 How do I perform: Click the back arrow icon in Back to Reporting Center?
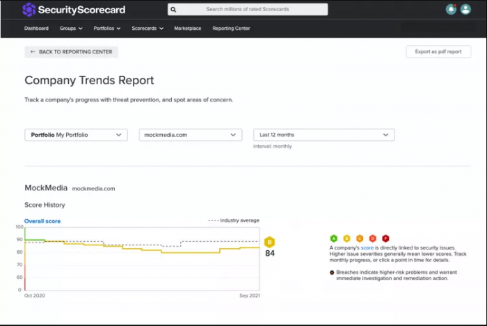pos(33,52)
